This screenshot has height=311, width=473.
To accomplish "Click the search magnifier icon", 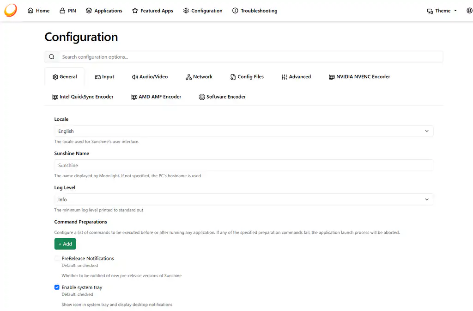I will click(x=52, y=57).
